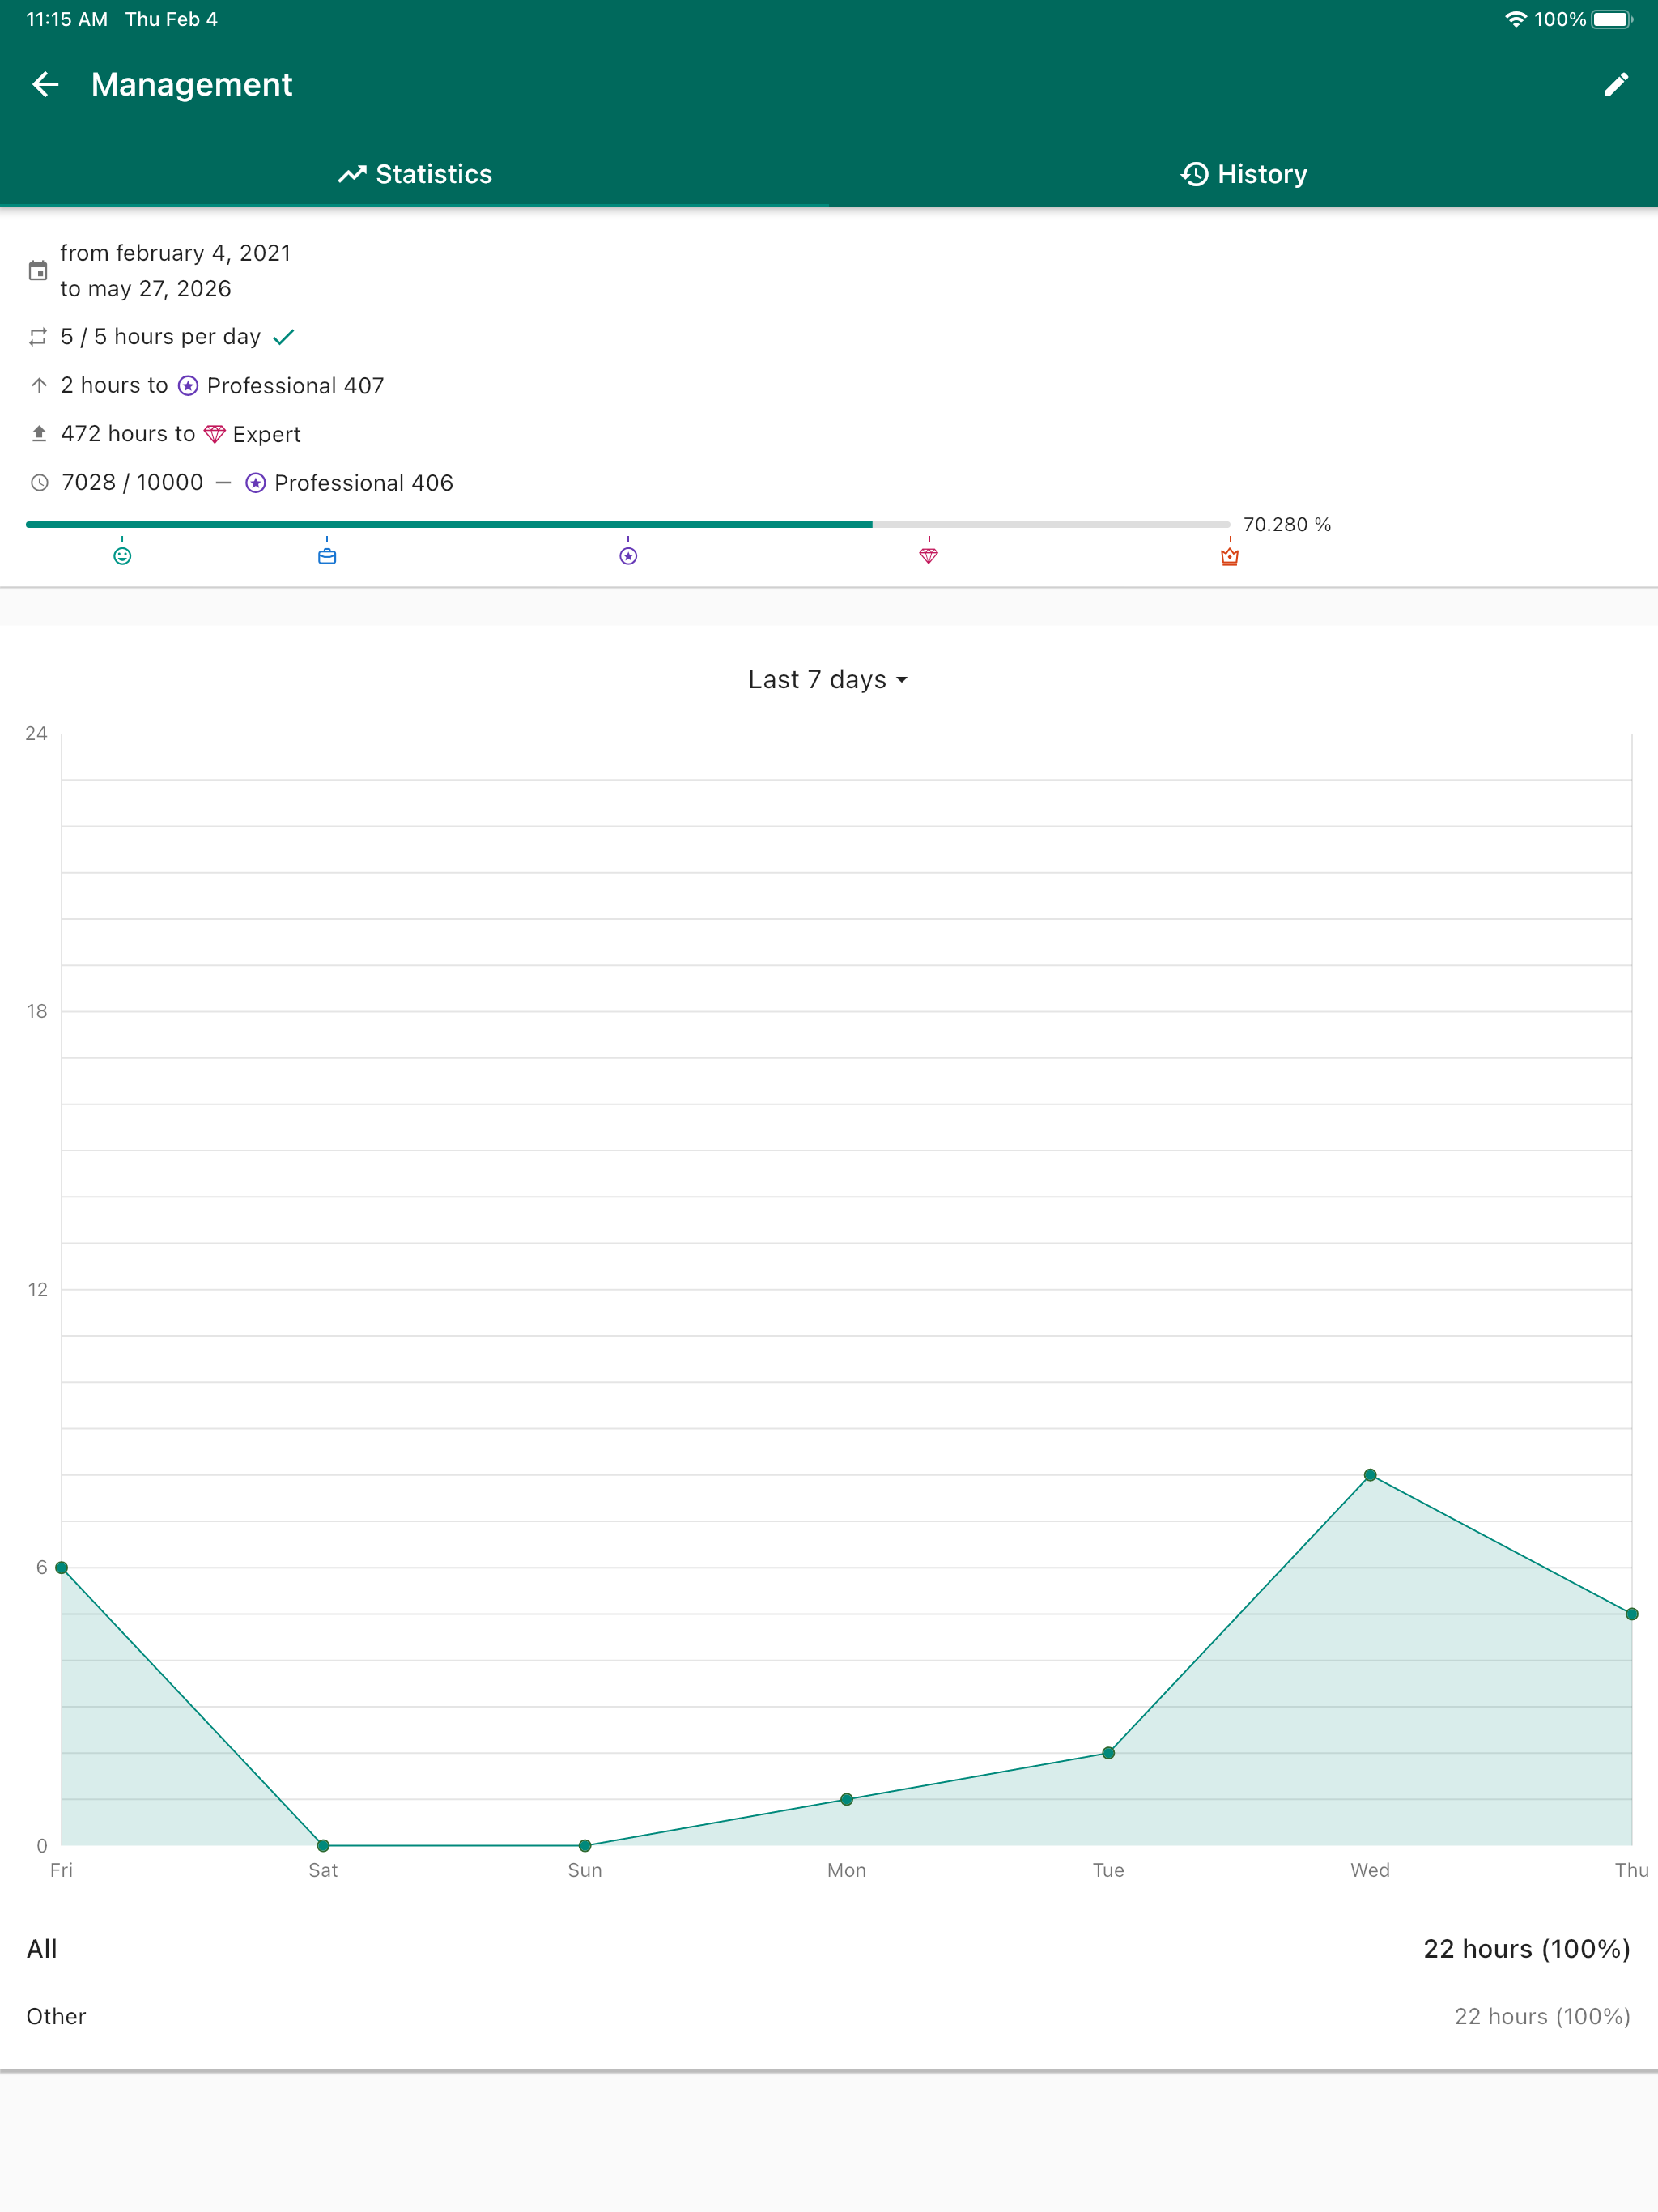The height and width of the screenshot is (2212, 1658).
Task: Click the up arrow icon beside 2 hours
Action: pos(38,385)
